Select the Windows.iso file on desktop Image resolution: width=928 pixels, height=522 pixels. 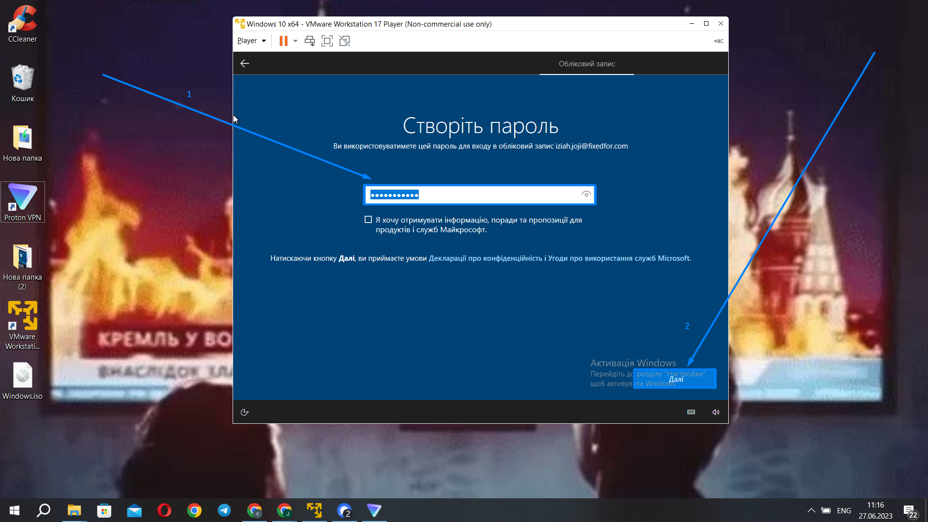coord(22,381)
